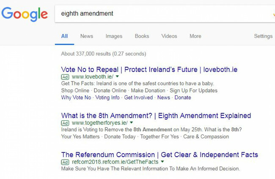Follow the 'Voting Info' sitelink
This screenshot has height=179, width=275.
[107, 98]
